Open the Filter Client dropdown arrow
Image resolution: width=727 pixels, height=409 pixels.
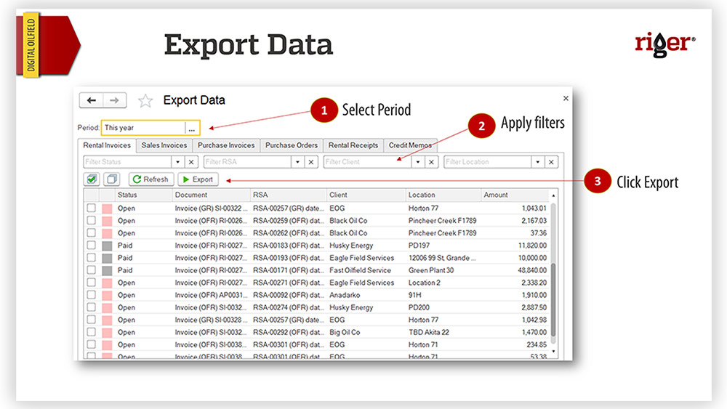418,162
